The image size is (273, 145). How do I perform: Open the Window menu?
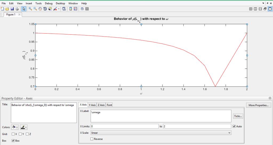tap(73, 3)
